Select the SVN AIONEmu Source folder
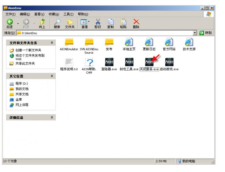Viewport: 225px width, 172px height. (x=89, y=46)
